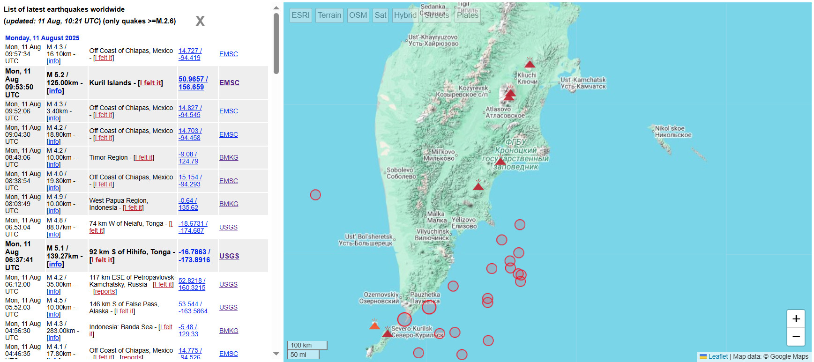Open info for Kuril Islands M 5.2 quake
814x362 pixels.
pyautogui.click(x=55, y=91)
